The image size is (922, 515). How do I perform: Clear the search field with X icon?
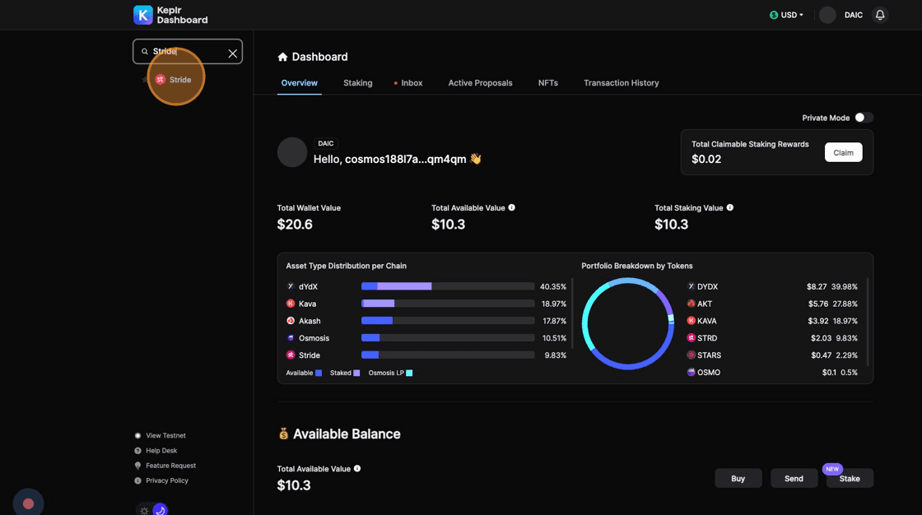coord(232,53)
